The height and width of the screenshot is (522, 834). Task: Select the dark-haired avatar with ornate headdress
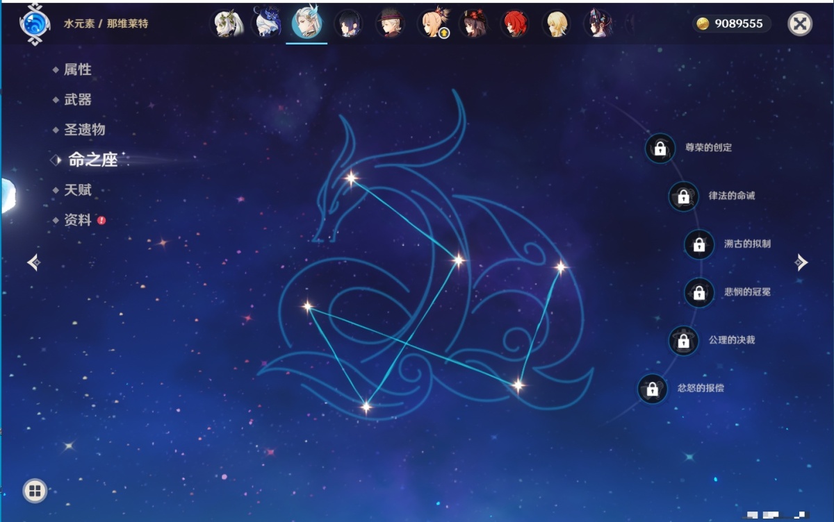tap(598, 24)
